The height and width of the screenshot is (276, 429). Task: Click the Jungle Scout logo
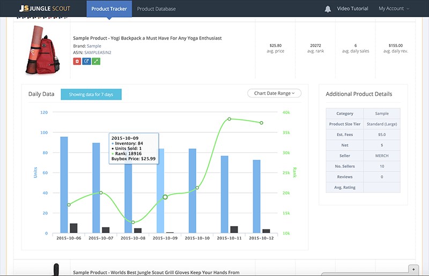tap(45, 9)
